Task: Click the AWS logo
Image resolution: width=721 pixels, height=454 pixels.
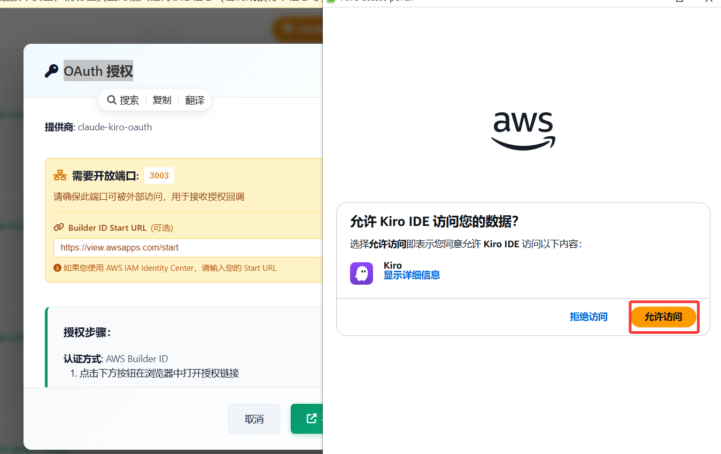Action: 523,131
